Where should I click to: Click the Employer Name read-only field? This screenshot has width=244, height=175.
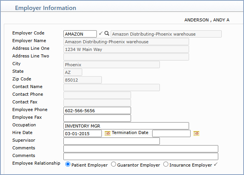point(126,42)
